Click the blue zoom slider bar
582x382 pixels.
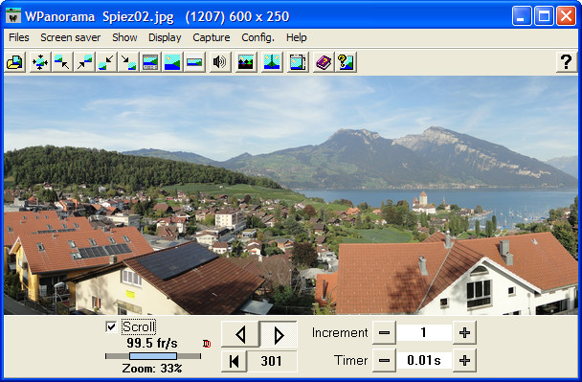point(153,356)
